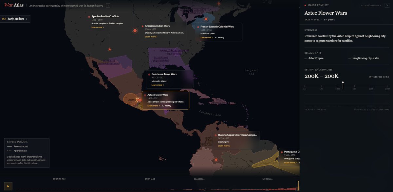Click the timeline current-year marker
The width and height of the screenshot is (393, 192).
(298, 185)
